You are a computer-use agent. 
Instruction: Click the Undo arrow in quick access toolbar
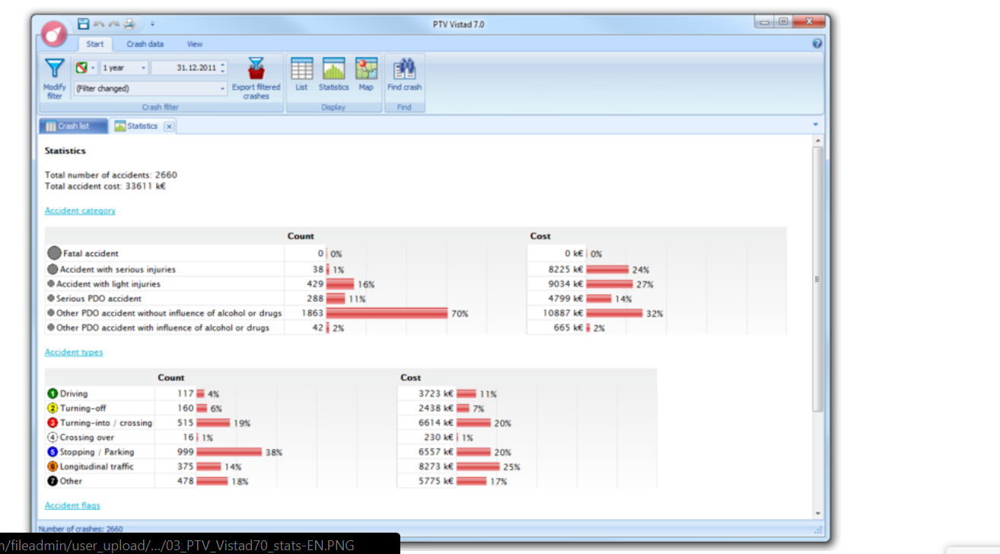coord(99,24)
